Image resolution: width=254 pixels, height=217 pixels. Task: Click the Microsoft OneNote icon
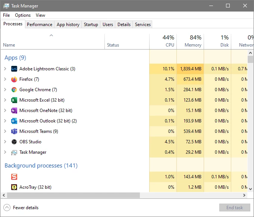point(14,111)
